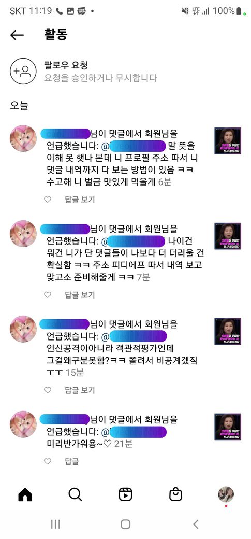Expand 답글 보기 under the 6분 comment

tap(80, 200)
